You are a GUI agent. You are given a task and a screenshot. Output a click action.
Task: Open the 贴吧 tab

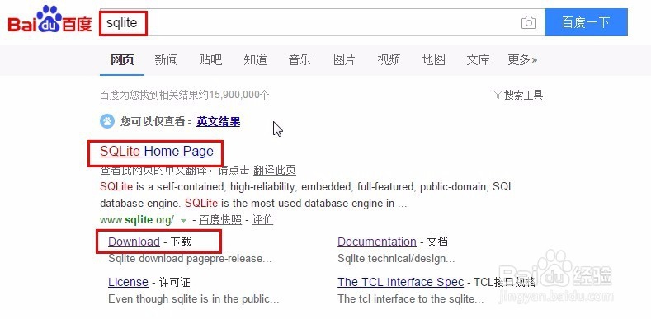(210, 60)
